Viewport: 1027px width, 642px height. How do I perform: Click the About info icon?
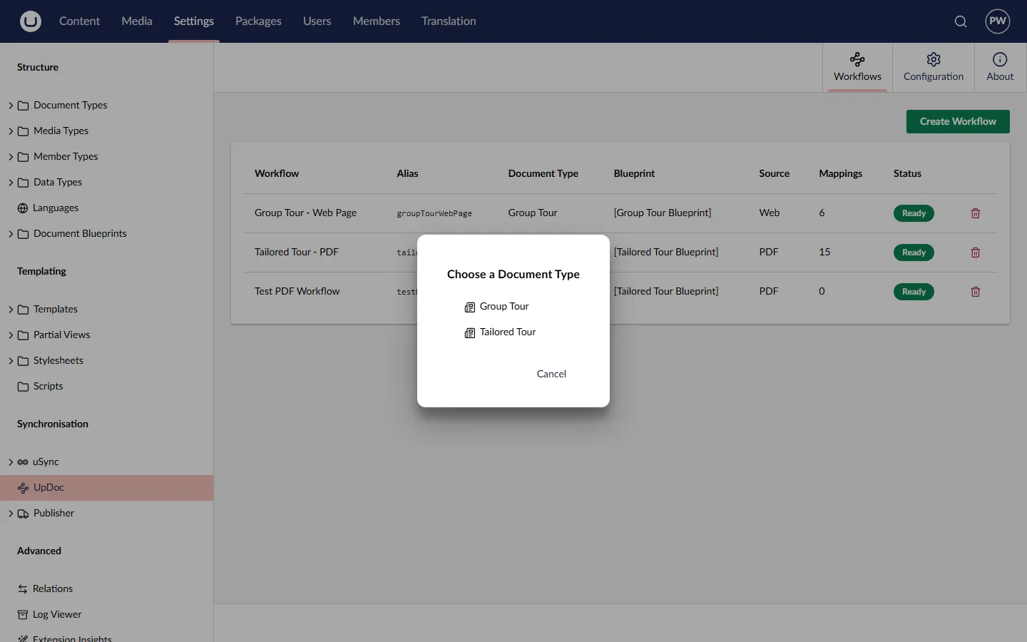pyautogui.click(x=1000, y=59)
